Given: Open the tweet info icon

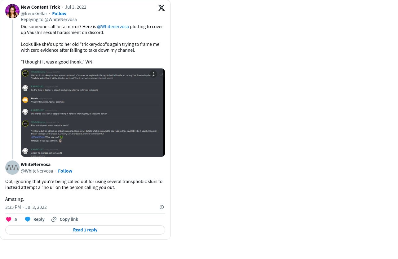Looking at the screenshot, I should [162, 207].
